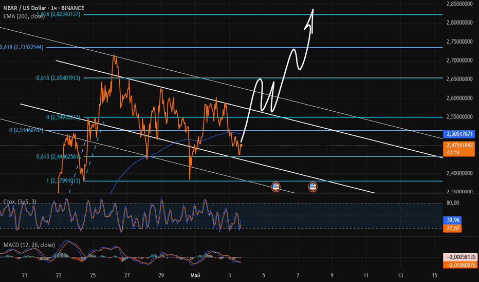Viewport: 479px width, 282px height.
Task: Click date label 29 on the time axis
Action: pyautogui.click(x=161, y=275)
